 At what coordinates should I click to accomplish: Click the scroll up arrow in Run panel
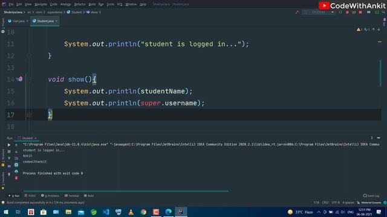coord(16,145)
